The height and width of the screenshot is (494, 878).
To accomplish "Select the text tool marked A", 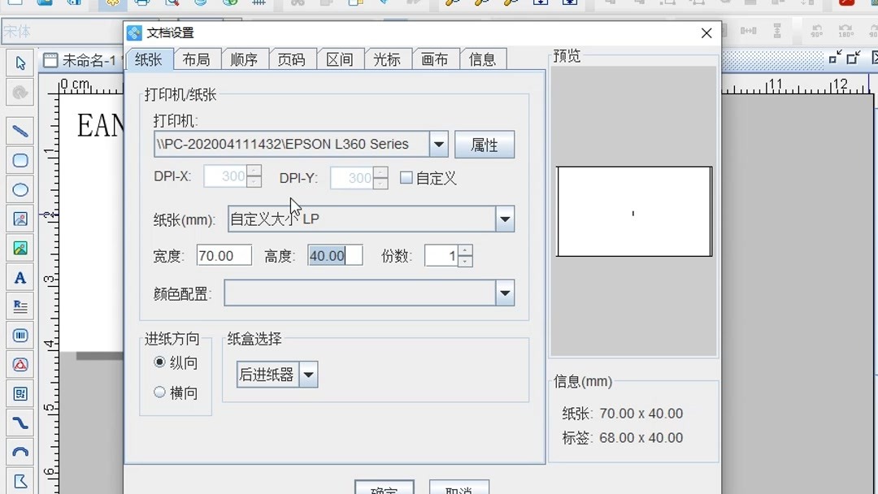I will [x=20, y=277].
